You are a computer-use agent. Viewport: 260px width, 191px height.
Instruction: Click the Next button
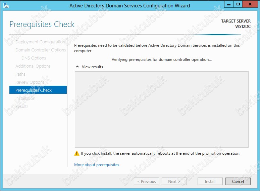[174, 181]
